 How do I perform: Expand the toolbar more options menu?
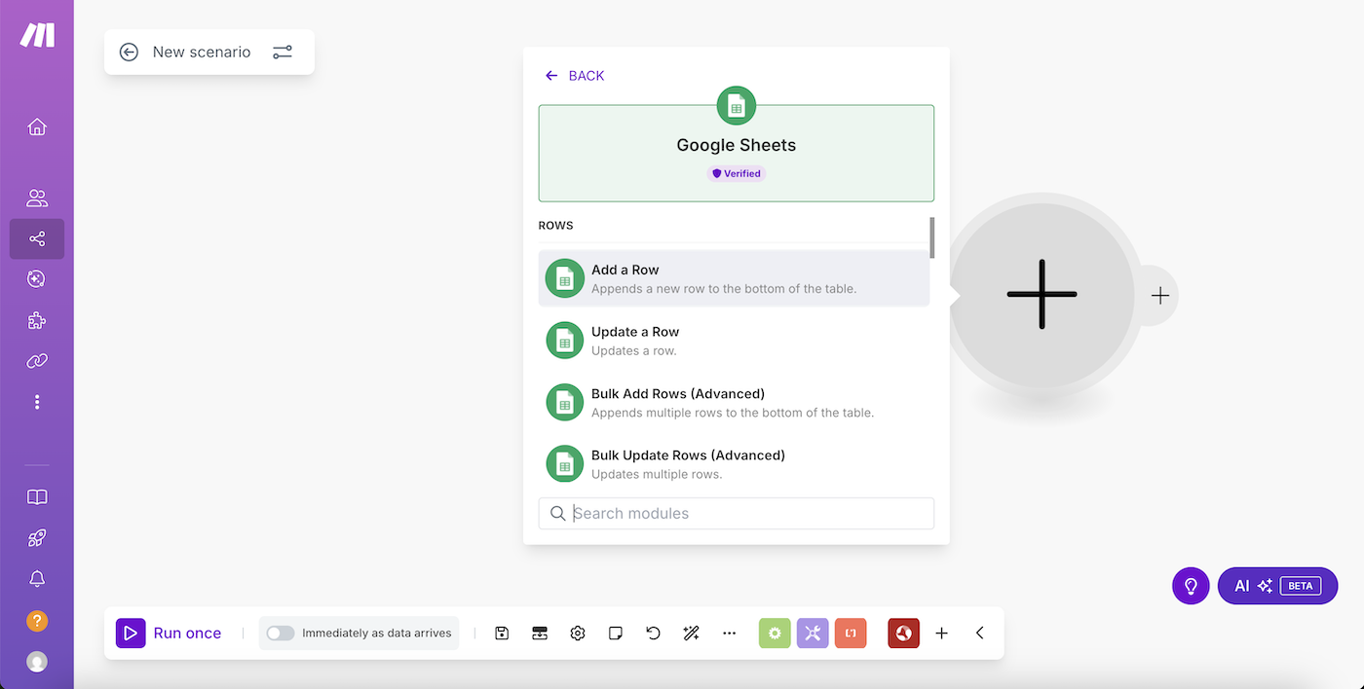[729, 633]
